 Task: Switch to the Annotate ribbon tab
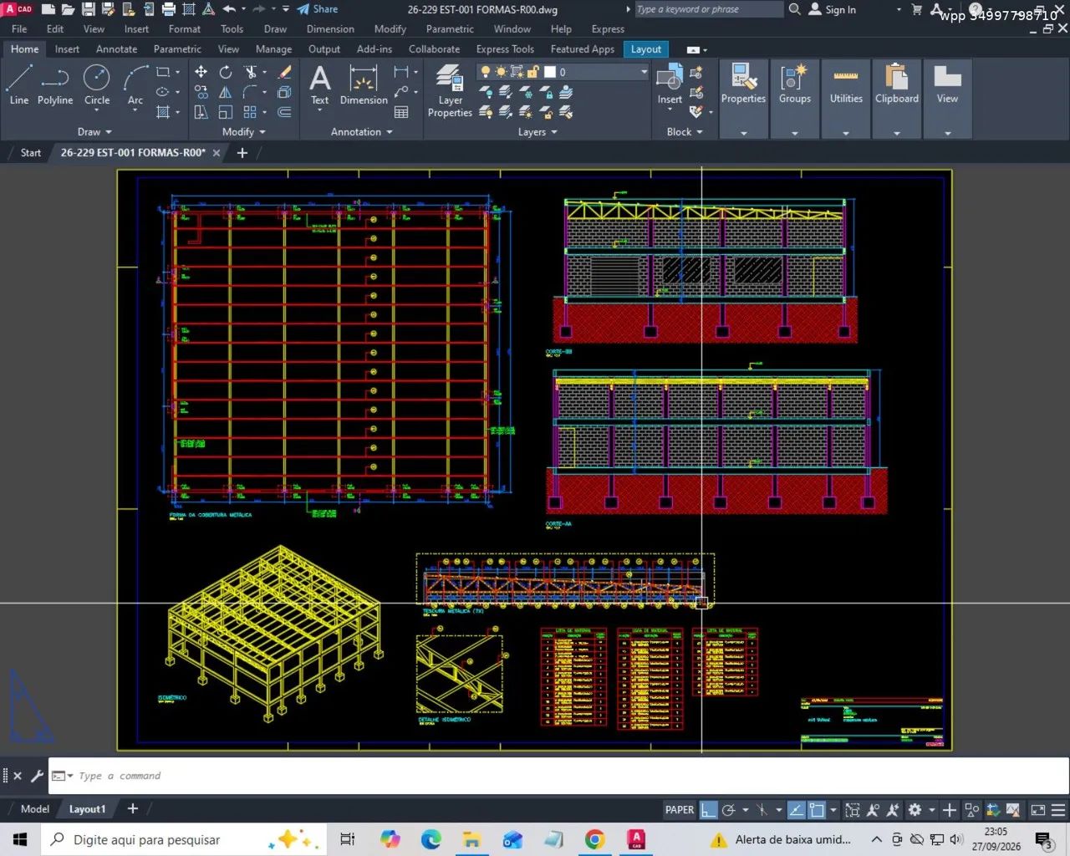116,49
